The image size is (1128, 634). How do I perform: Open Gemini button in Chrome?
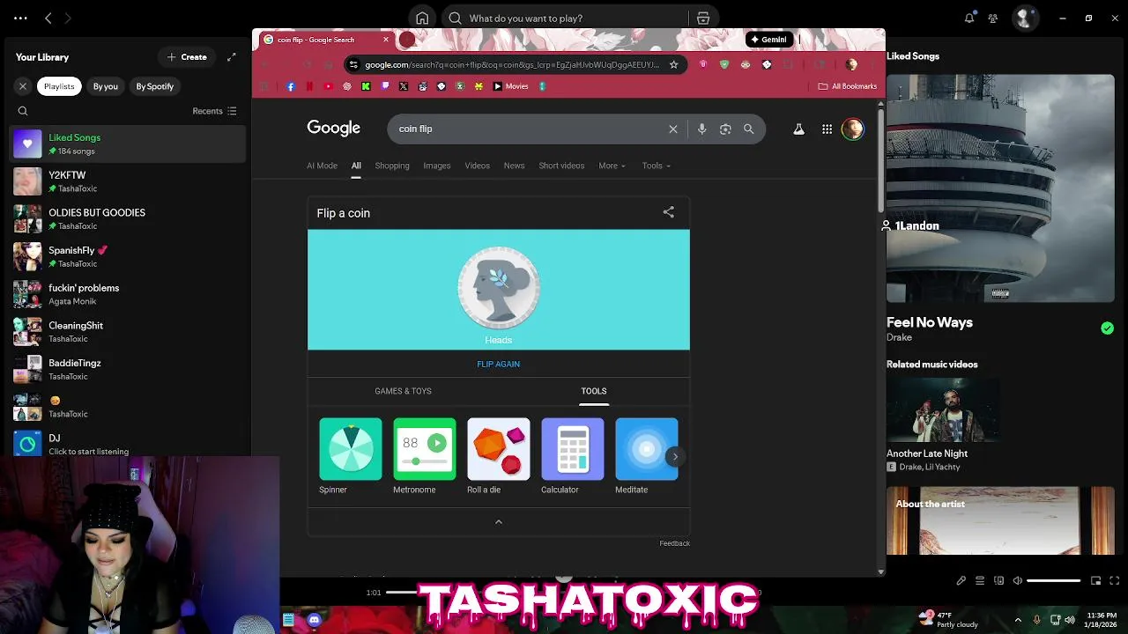click(x=768, y=40)
